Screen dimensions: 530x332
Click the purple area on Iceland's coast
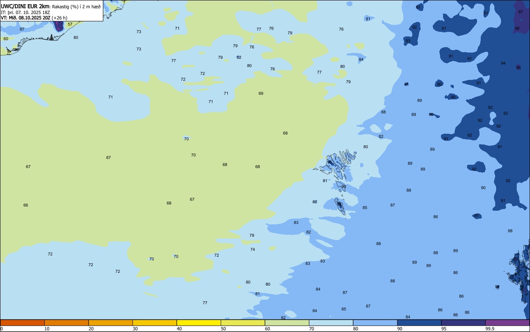(59, 26)
